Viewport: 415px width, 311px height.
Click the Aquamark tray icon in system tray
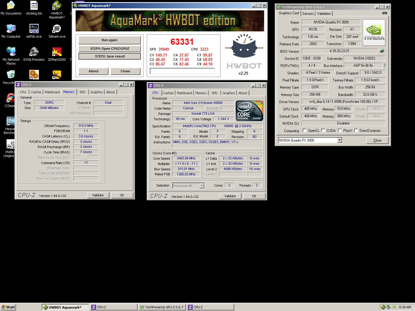383,307
